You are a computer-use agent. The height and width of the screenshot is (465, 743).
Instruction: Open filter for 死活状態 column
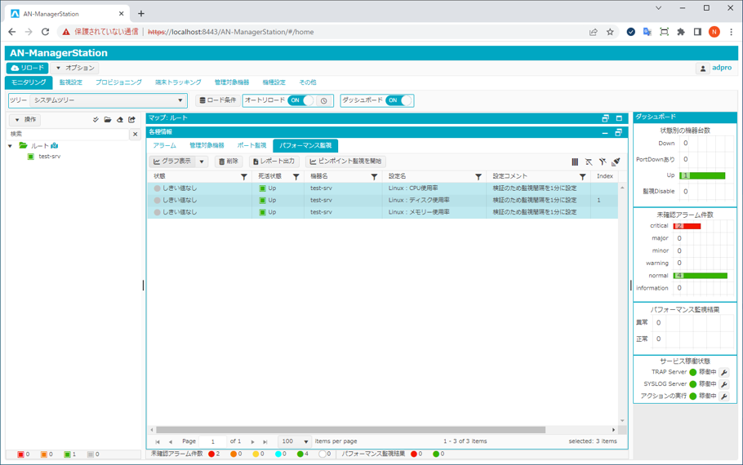296,177
